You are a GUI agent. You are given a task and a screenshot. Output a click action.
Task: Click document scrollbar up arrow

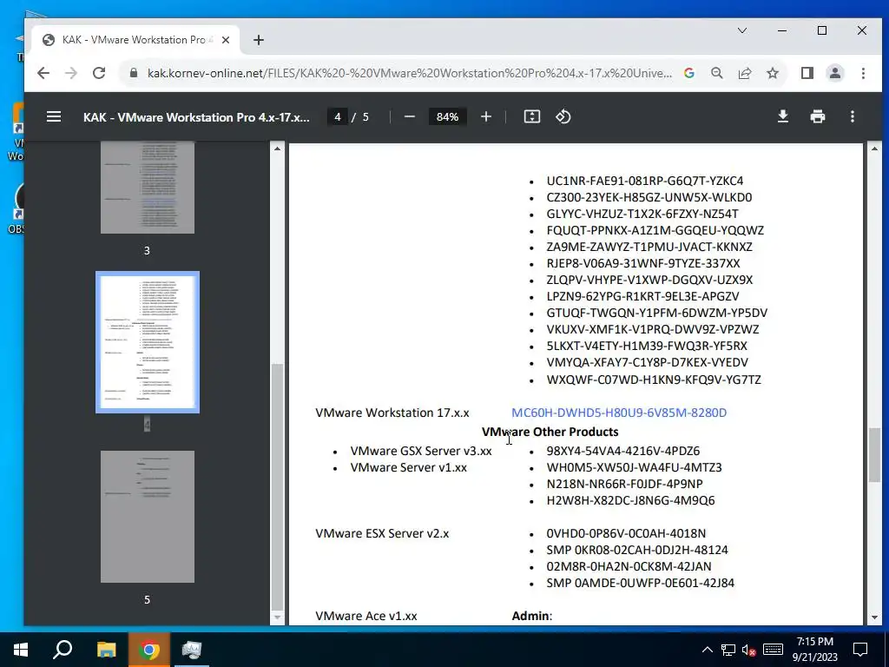[x=874, y=149]
